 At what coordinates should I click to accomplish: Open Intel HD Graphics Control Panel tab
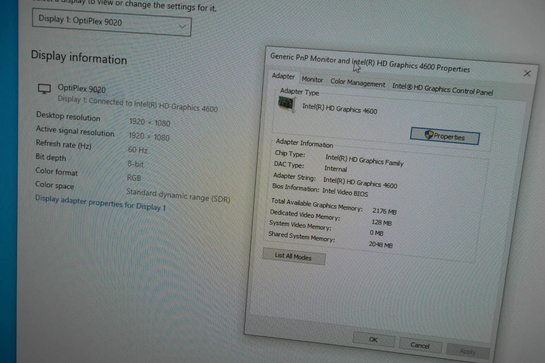click(x=442, y=89)
